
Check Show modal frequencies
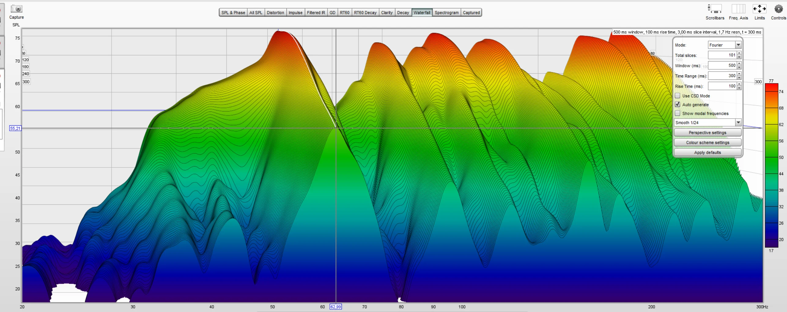678,113
